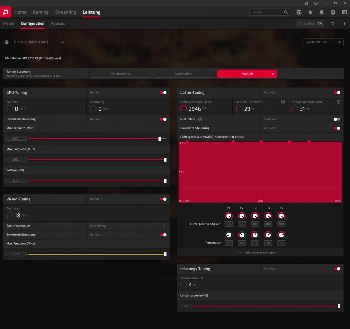Expand the Globale Optimierung dropdown
Viewport: 350px width, 329px height.
[x=62, y=42]
